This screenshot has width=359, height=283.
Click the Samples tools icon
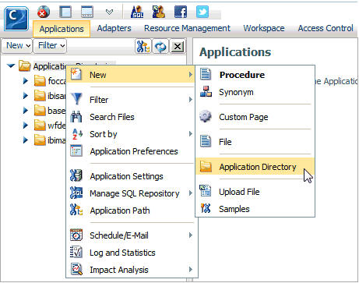point(206,208)
